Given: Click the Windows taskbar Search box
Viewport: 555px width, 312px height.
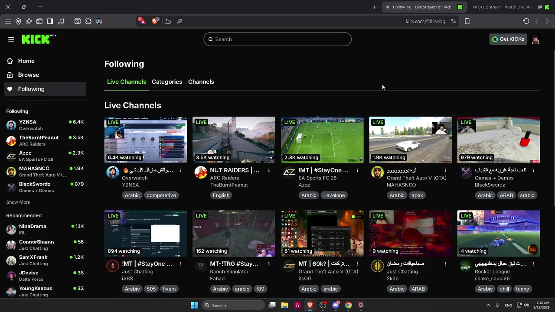Looking at the screenshot, I should coord(234,305).
